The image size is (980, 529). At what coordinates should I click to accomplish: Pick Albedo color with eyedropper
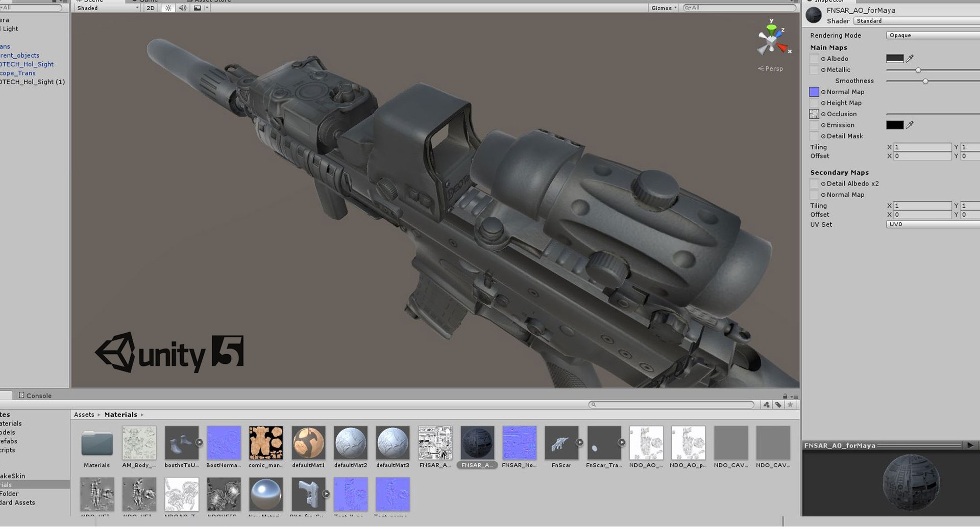pyautogui.click(x=910, y=59)
